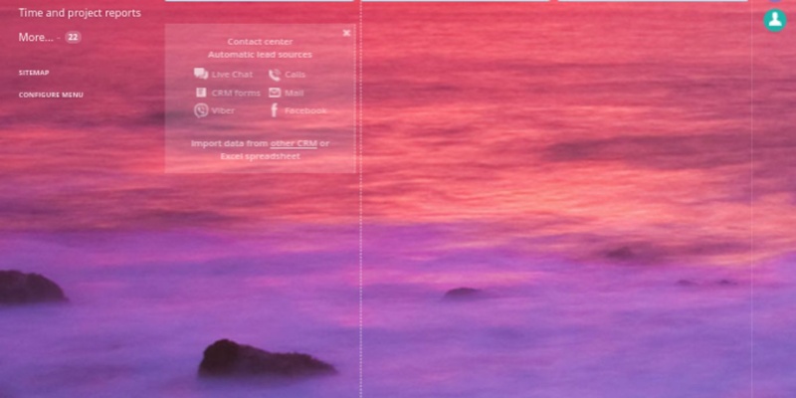
Task: Click the CRM forms document icon
Action: (200, 93)
